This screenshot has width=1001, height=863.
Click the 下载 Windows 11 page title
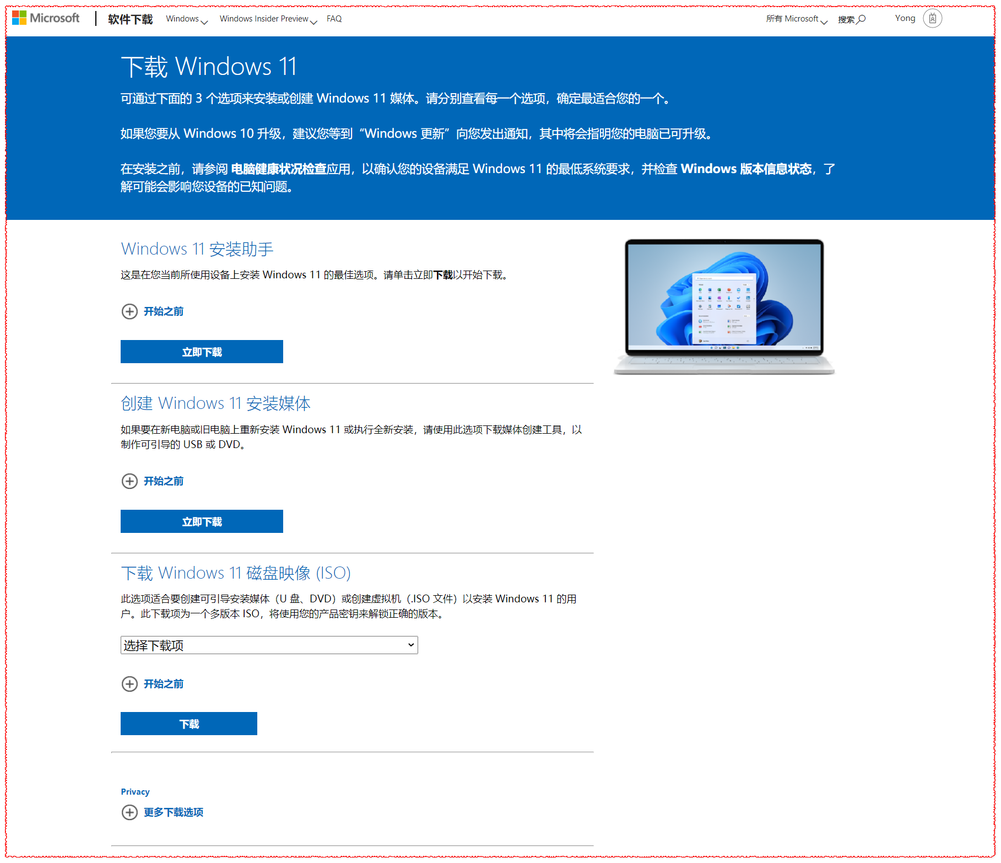click(x=209, y=67)
